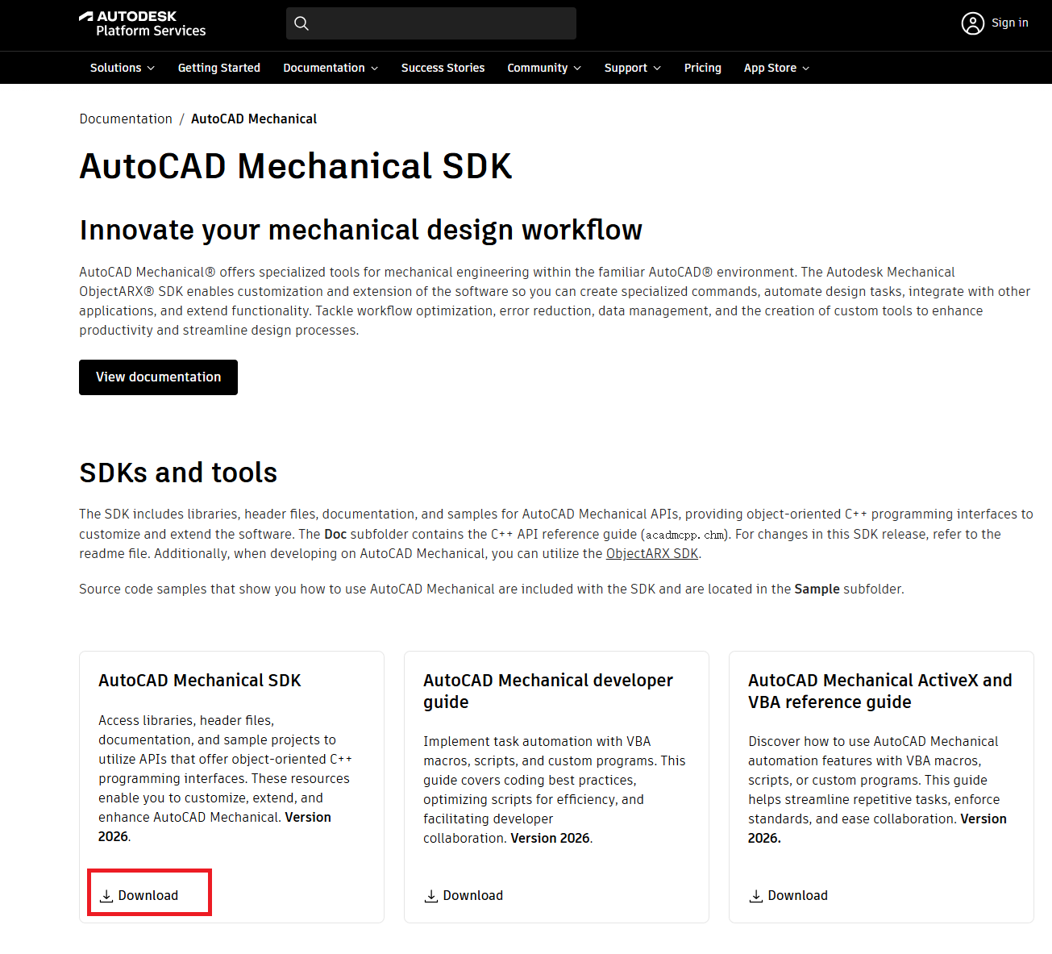Open the Success Stories page
This screenshot has height=954, width=1052.
click(x=443, y=68)
